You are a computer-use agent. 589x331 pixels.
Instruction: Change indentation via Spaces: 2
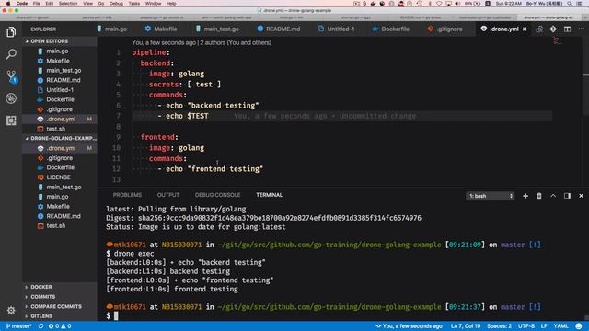point(499,326)
